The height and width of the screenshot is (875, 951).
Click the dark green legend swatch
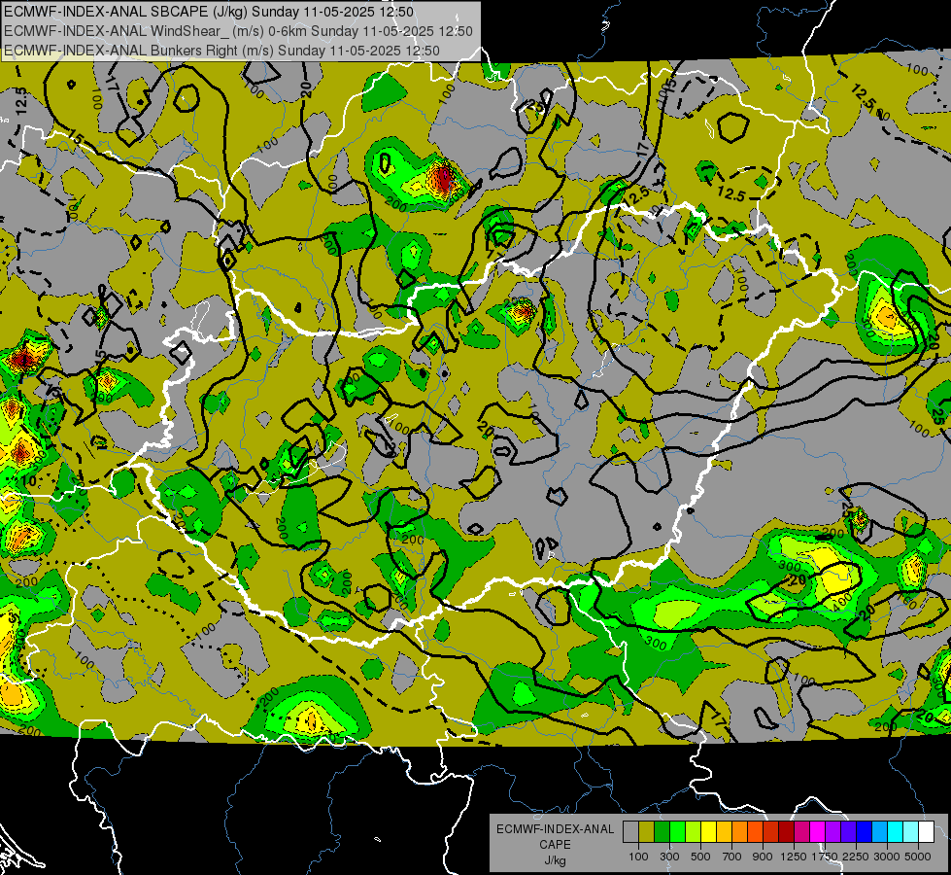[662, 832]
